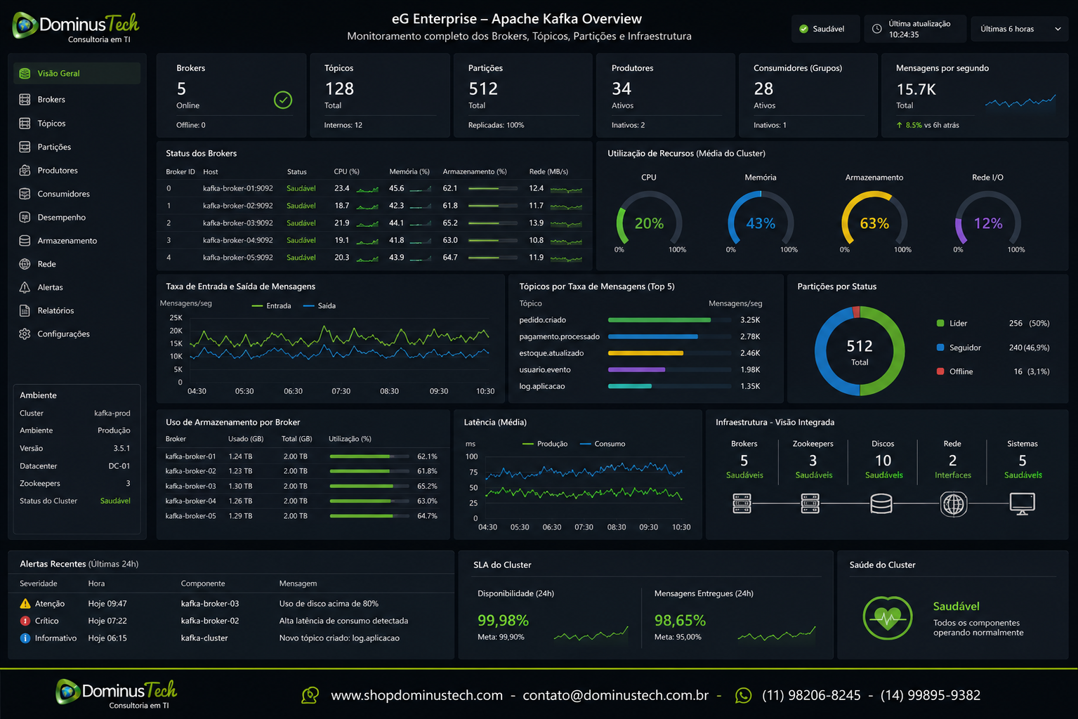Click the Líder green legend swatch
This screenshot has width=1078, height=719.
point(940,323)
